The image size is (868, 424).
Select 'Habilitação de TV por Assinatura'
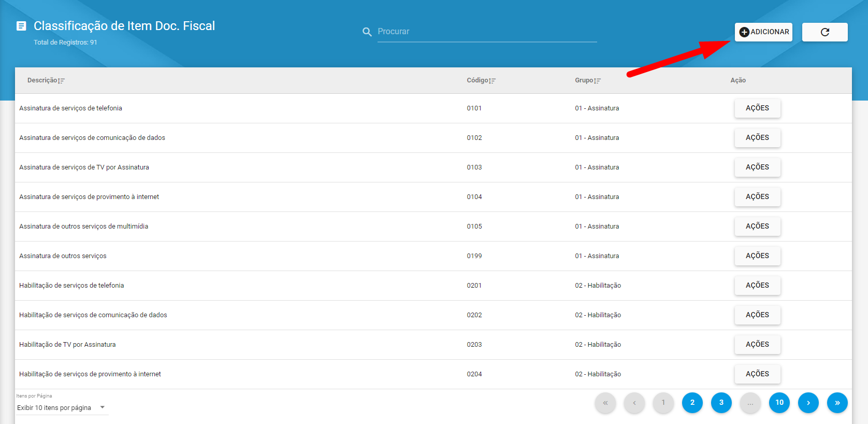coord(67,345)
